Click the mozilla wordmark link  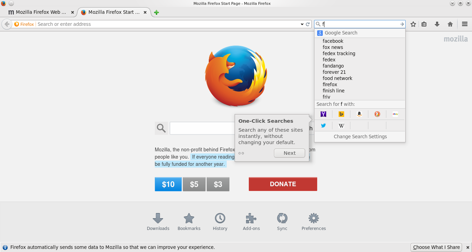pos(456,39)
